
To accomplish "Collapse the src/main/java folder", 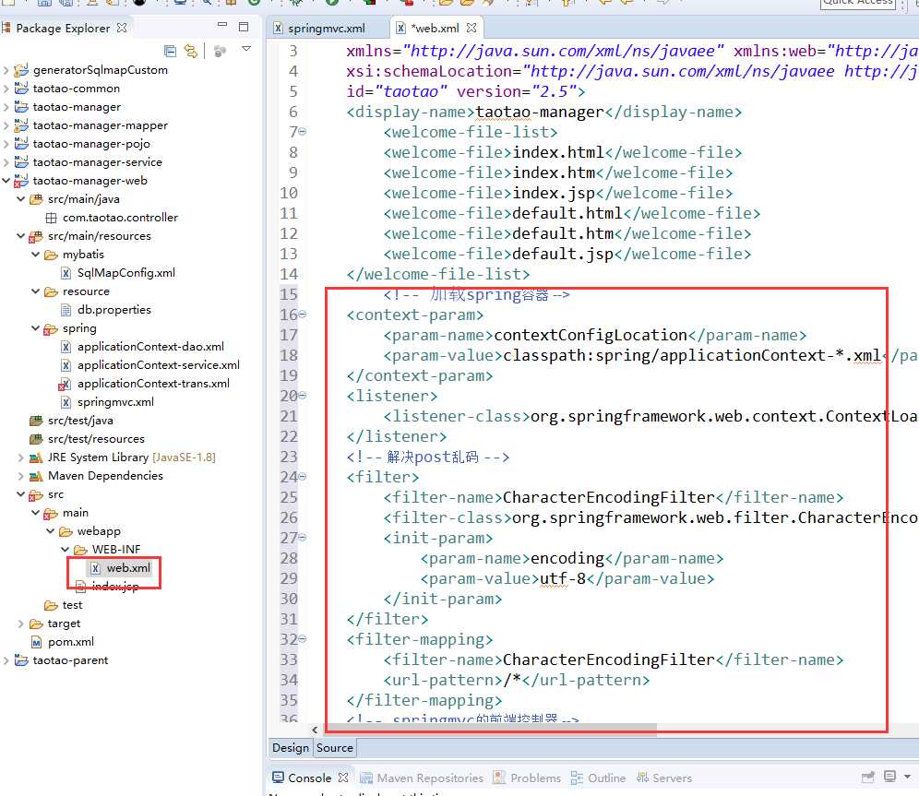I will point(20,199).
